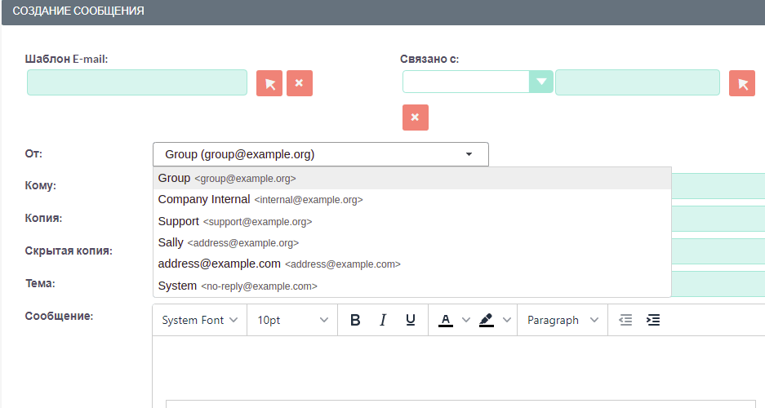
Task: Toggle underline formatting
Action: tap(411, 321)
